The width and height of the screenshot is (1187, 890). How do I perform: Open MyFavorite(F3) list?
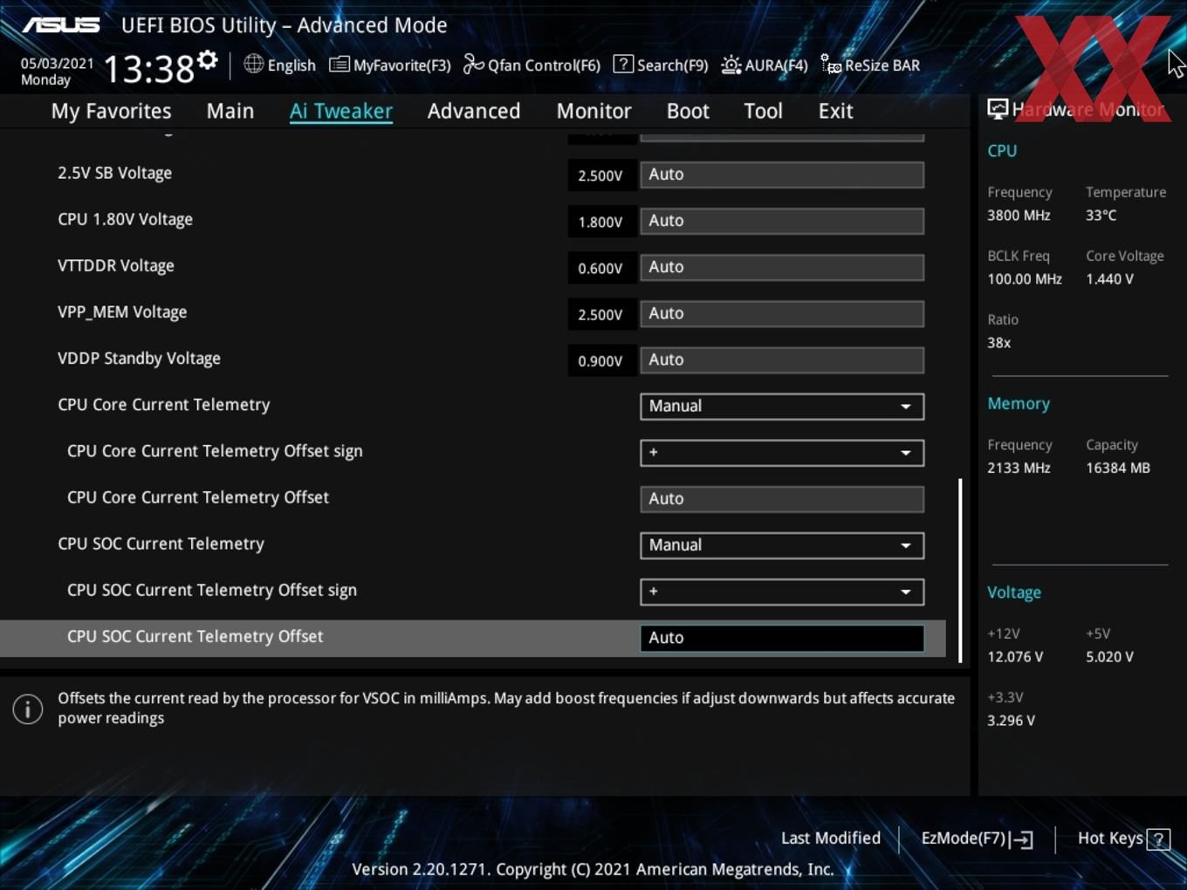point(390,65)
